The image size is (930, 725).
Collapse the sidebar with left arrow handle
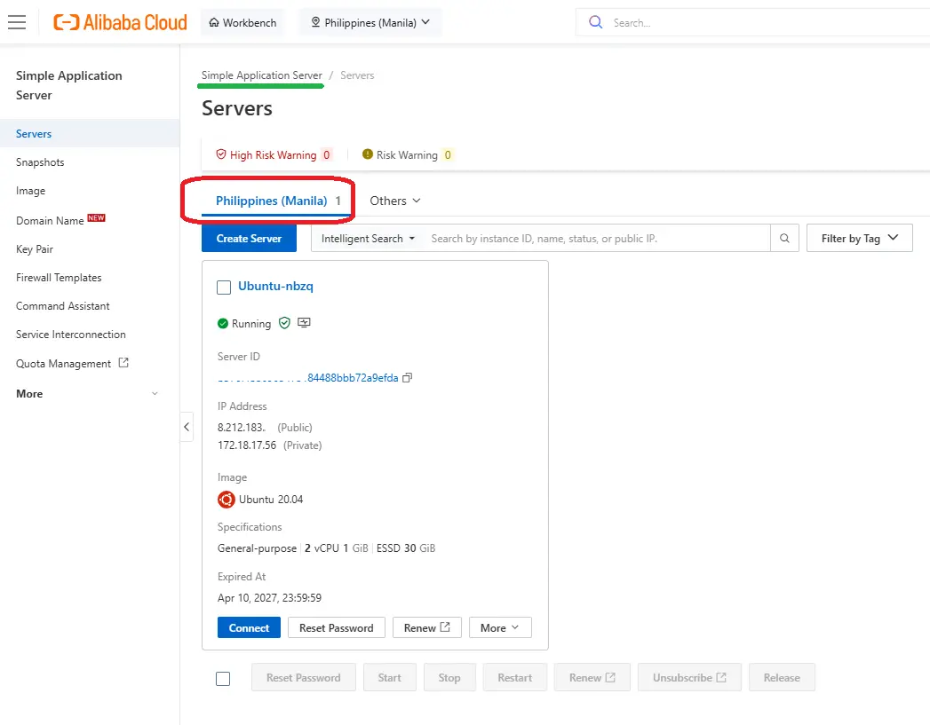187,427
